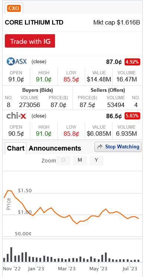Set chart zoom to Y (yearly)
Image resolution: width=145 pixels, height=277 pixels.
[x=96, y=160]
